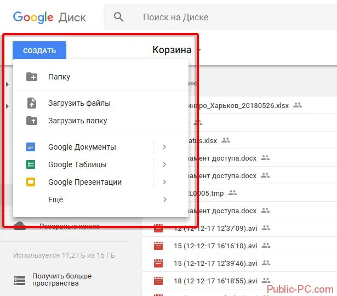The height and width of the screenshot is (296, 337).
Task: Click the file upload icon
Action: coord(32,103)
